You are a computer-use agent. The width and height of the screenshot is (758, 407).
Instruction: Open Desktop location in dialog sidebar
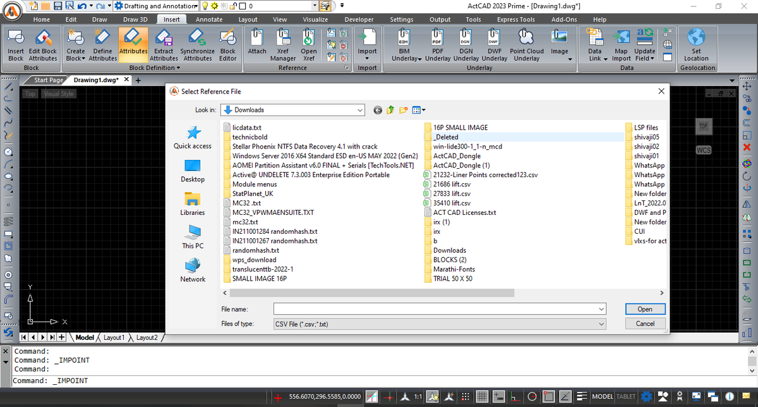(193, 171)
